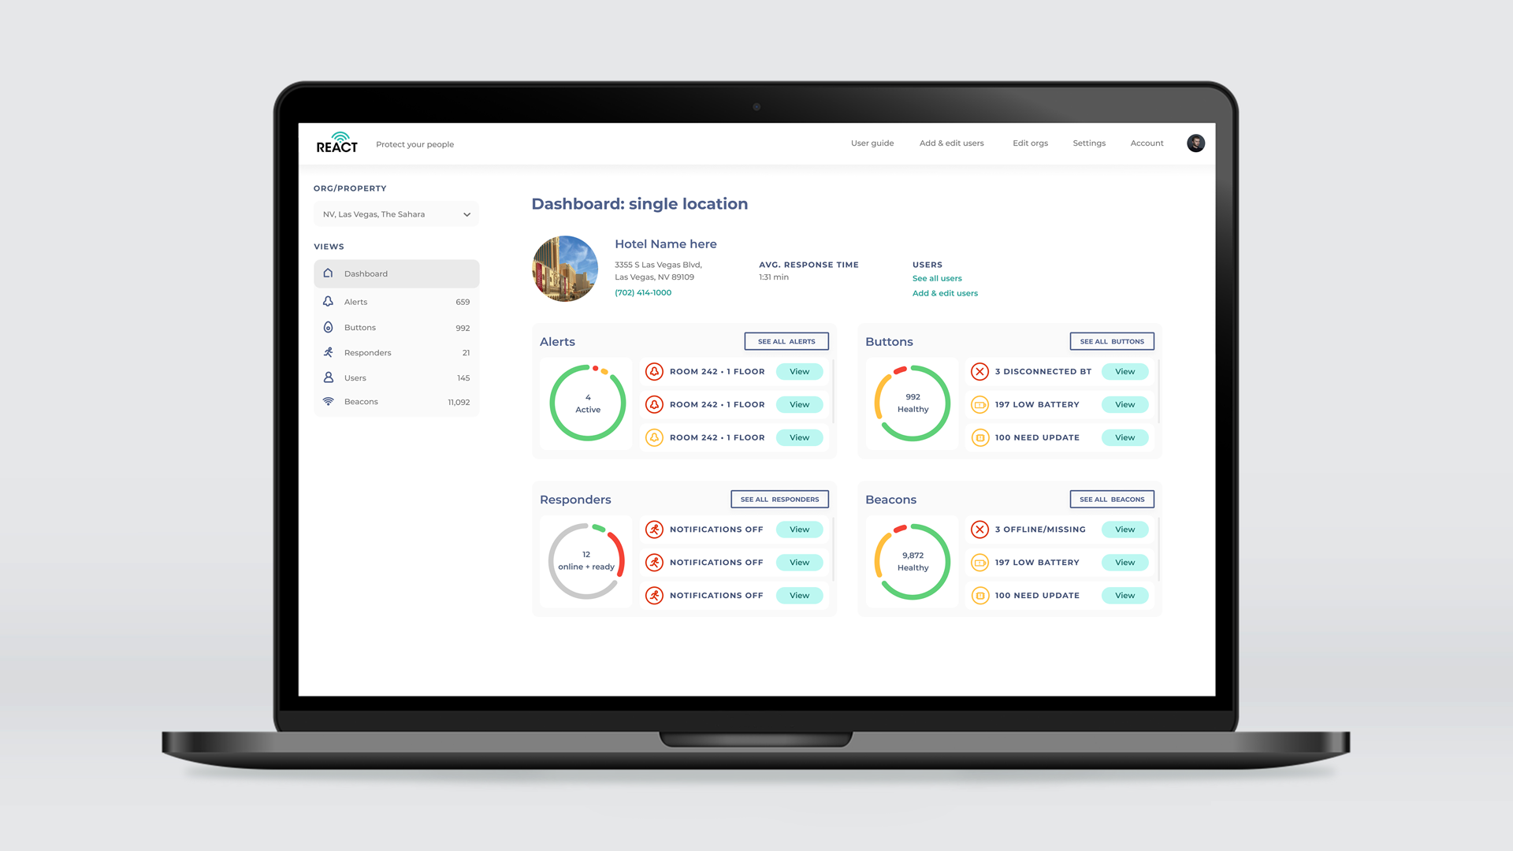Select the Edit orgs menu item
1513x851 pixels.
pos(1030,143)
